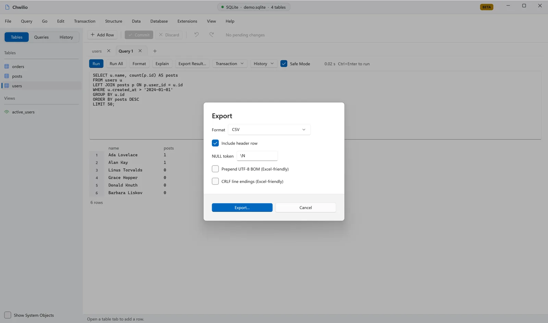
Task: Click the redo arrow icon in toolbar
Action: [212, 35]
